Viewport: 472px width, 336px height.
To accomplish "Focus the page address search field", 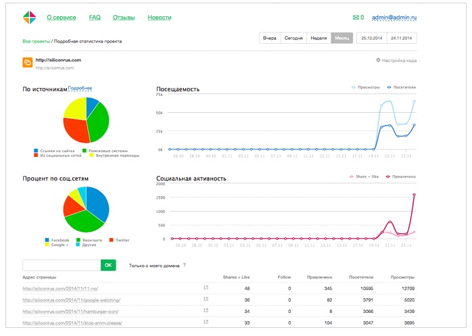I will pyautogui.click(x=62, y=265).
